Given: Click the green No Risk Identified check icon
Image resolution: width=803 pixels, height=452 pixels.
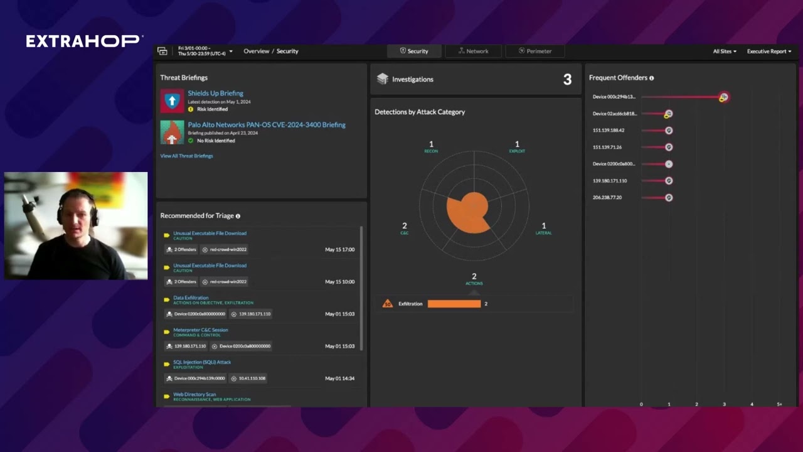Looking at the screenshot, I should [191, 141].
